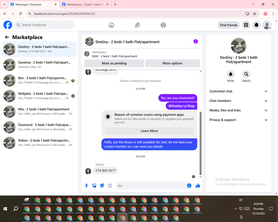
Task: Click More options button
Action: click(172, 63)
